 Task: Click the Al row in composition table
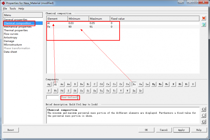pyautogui.click(x=123, y=23)
